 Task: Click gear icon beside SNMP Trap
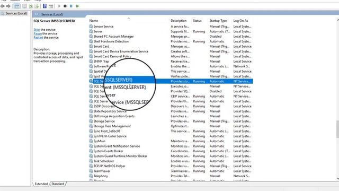(x=91, y=62)
